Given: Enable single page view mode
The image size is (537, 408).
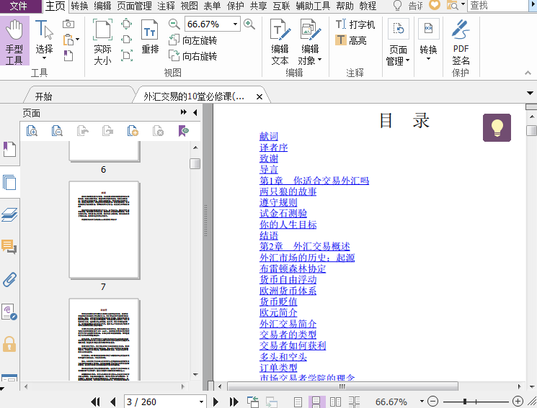Looking at the screenshot, I should [298, 402].
